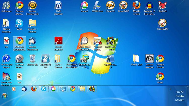Launch Windows Media Player from the taskbar

tap(14, 89)
